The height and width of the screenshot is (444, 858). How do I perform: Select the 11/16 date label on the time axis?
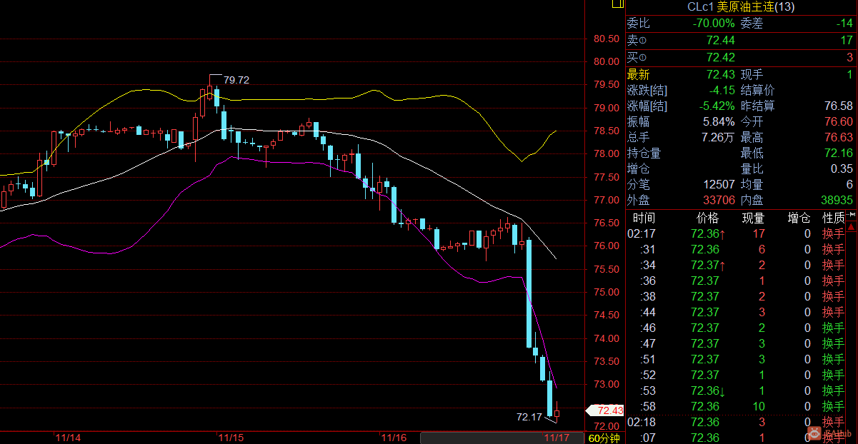tap(394, 438)
